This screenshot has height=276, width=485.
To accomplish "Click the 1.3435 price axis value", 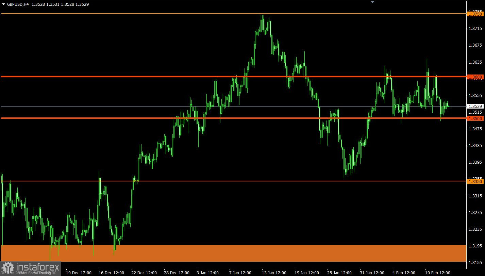I will pyautogui.click(x=475, y=145).
